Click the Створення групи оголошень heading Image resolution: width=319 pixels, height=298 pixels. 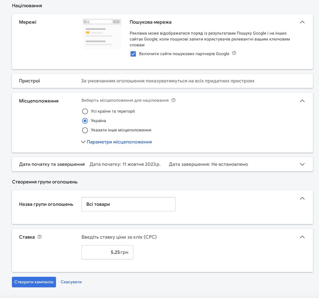[x=45, y=182]
